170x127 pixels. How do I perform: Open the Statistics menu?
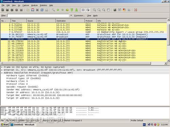(x=44, y=5)
